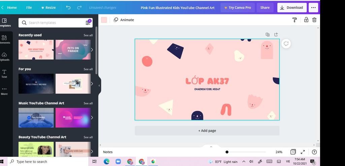
Task: Click the zoom slider handle
Action: click(x=227, y=152)
